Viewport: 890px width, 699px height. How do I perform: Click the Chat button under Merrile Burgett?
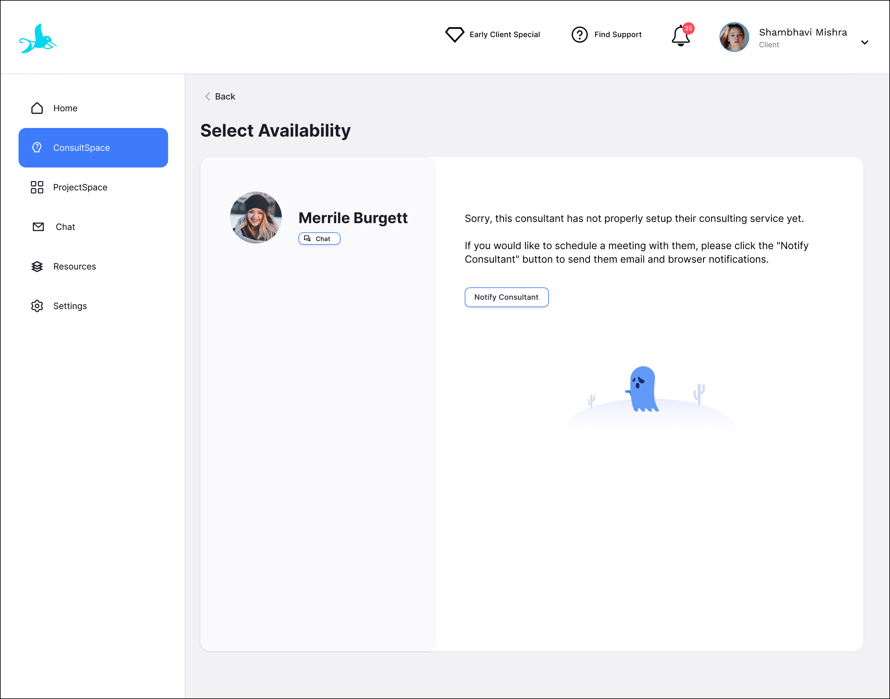319,239
